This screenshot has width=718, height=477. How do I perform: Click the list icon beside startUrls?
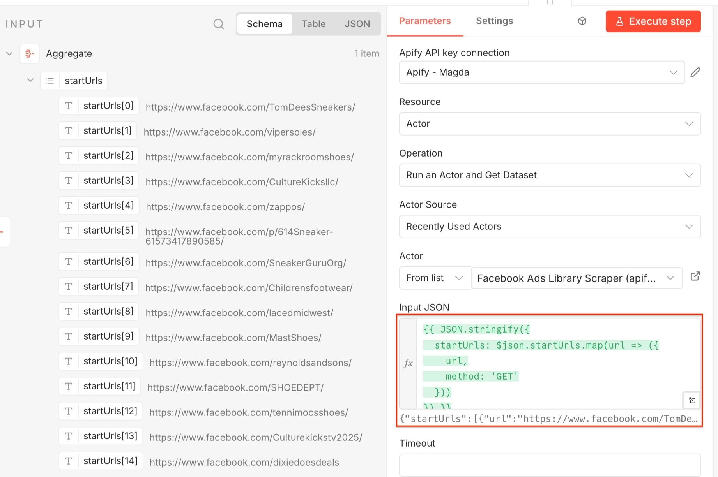[50, 81]
